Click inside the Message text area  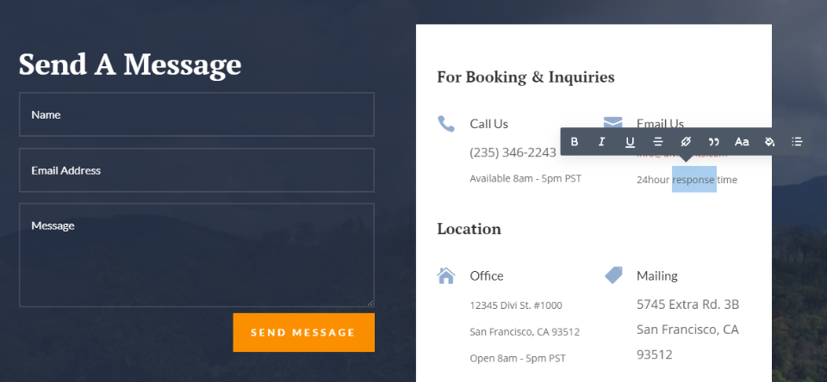[x=196, y=255]
